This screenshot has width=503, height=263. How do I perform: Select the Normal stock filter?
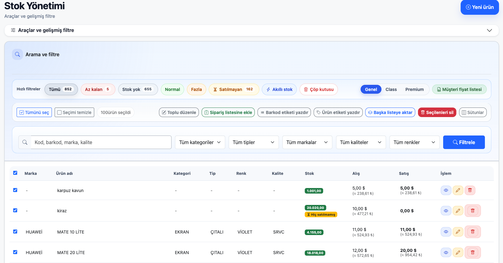click(172, 89)
